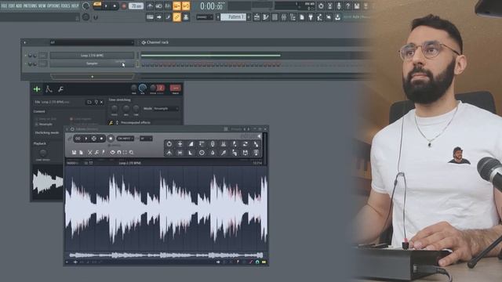The width and height of the screenshot is (502, 282).
Task: Click Edison's plus/crosshair tool in the right grid
Action: pos(180,144)
